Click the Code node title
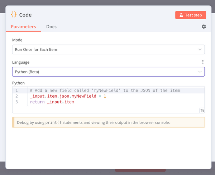The width and height of the screenshot is (215, 175). pyautogui.click(x=25, y=15)
